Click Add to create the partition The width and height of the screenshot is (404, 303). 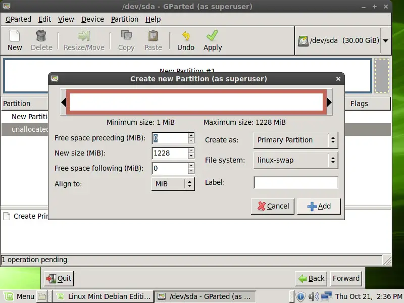(x=319, y=206)
